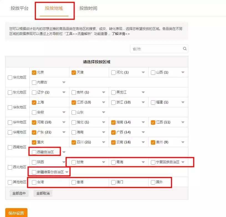Uncheck the 广东 checkbox

[x=34, y=132]
